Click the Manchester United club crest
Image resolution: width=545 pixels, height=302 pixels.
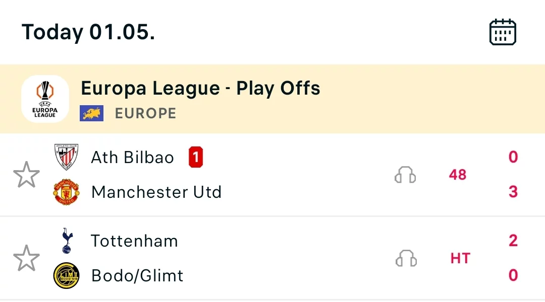coord(66,192)
